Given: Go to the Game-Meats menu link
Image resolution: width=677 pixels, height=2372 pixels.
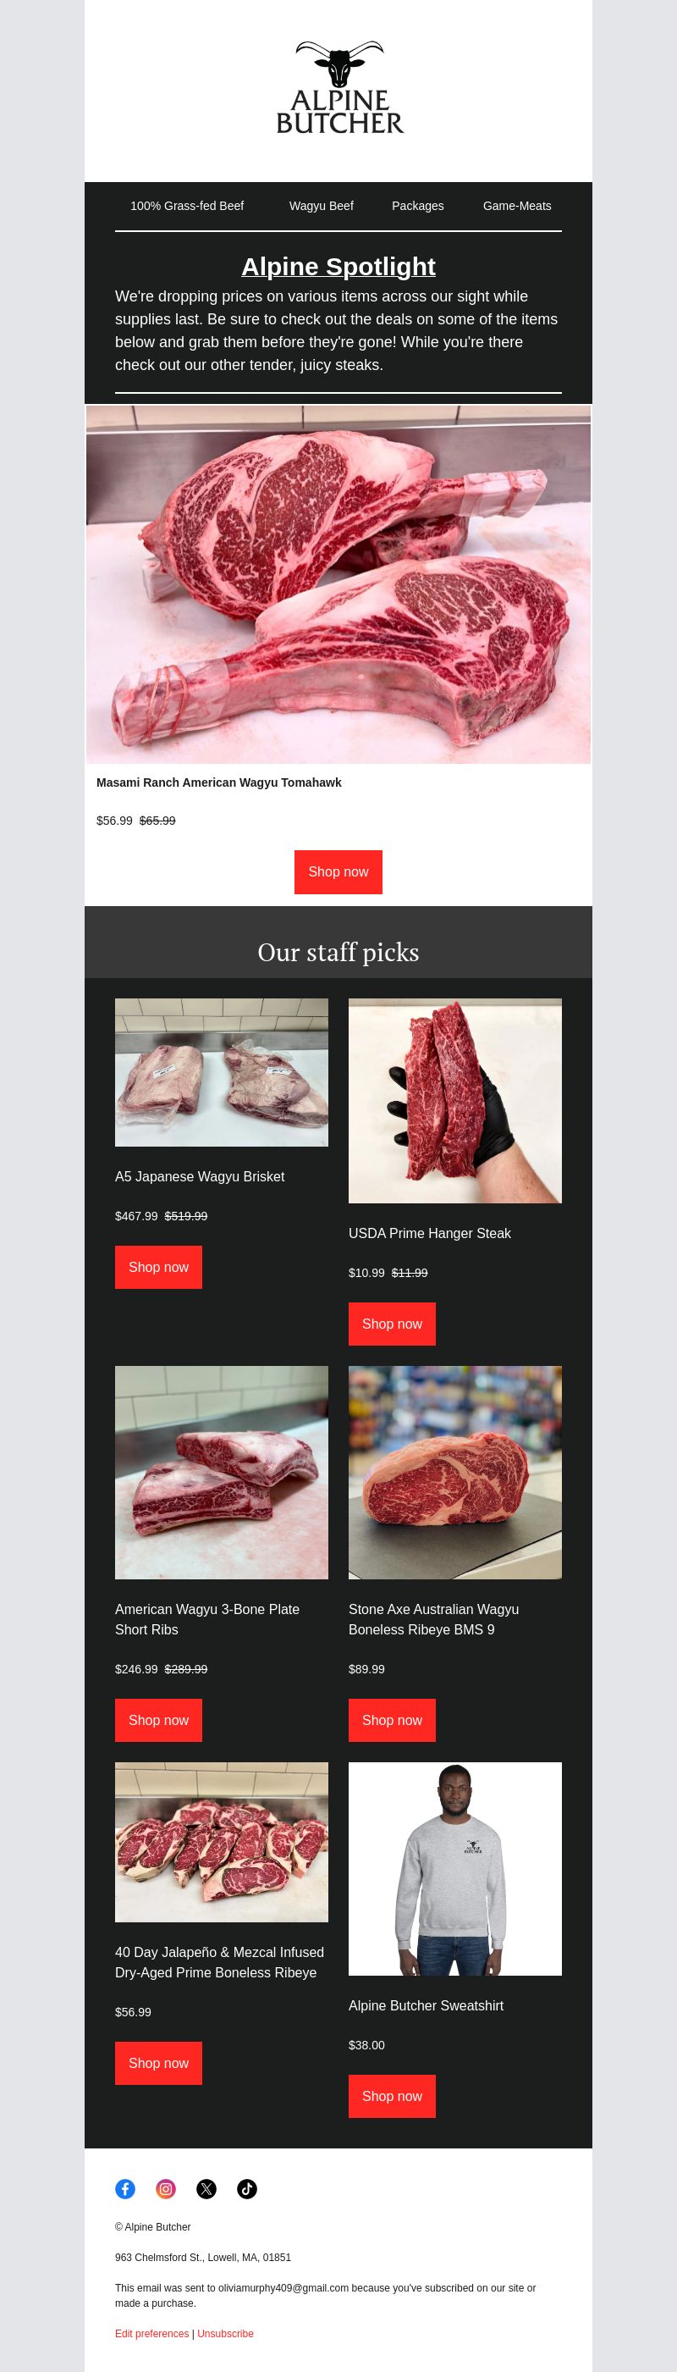Looking at the screenshot, I should (x=517, y=205).
